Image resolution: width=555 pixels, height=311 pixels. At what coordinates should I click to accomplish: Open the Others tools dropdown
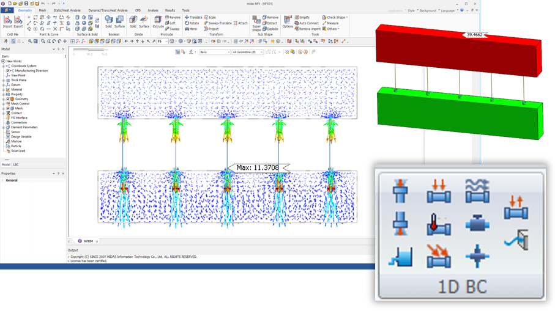[330, 29]
